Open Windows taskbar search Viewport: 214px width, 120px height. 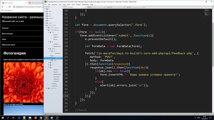[x=8, y=118]
